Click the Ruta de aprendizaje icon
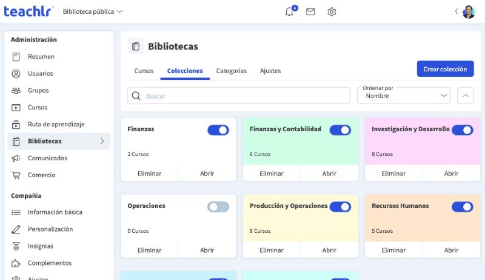Screen dimensions: 485x280 [x=16, y=125]
